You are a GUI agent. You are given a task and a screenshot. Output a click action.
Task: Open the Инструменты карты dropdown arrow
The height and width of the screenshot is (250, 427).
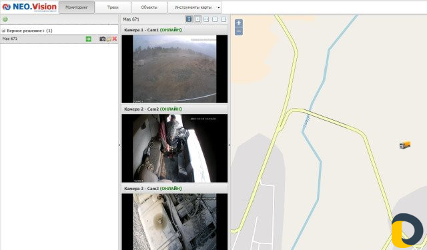(x=219, y=7)
